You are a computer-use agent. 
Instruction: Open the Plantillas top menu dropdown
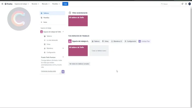point(56,4)
